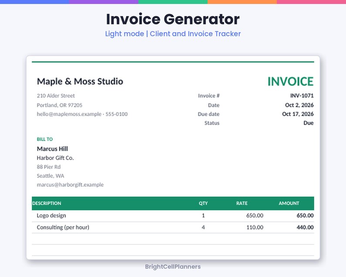Select the 440.00 amount cell
Screen dimensions: 346x277
[305, 227]
